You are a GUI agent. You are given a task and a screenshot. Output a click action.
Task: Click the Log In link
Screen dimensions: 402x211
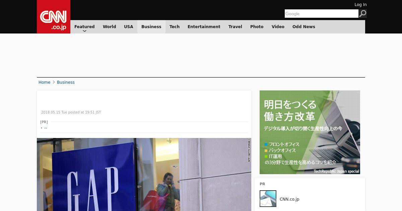tap(360, 5)
